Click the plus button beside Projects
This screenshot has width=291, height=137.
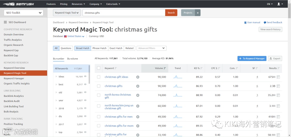click(x=198, y=13)
